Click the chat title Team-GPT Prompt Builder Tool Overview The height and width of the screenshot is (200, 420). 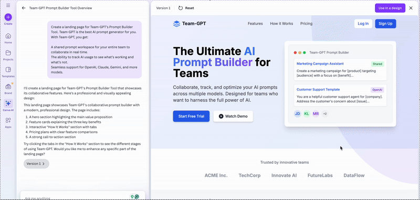[x=60, y=8]
